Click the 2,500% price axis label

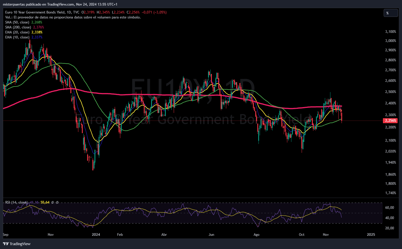(390, 92)
